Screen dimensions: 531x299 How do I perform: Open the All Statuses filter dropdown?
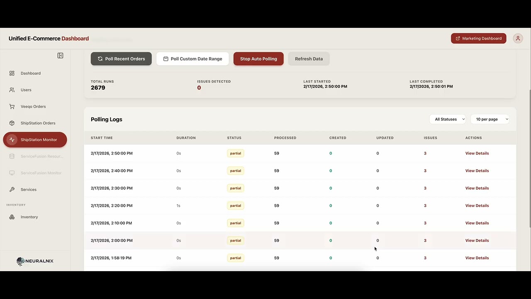pos(448,119)
